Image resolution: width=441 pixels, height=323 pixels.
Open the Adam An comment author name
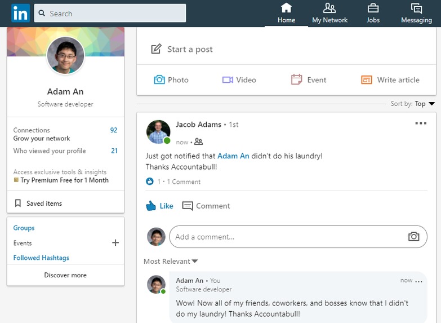[x=190, y=281]
